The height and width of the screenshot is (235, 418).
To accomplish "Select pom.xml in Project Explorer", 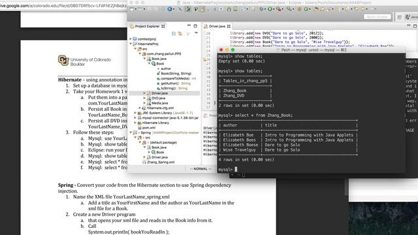I will click(149, 128).
